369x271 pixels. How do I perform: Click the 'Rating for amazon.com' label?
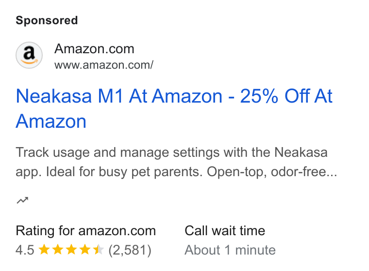click(86, 231)
